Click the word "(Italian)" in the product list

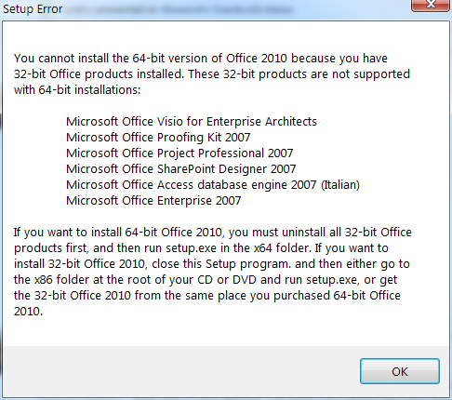[340, 185]
